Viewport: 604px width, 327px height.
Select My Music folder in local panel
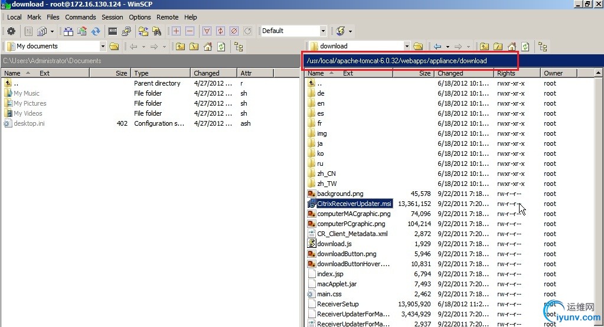coord(26,94)
